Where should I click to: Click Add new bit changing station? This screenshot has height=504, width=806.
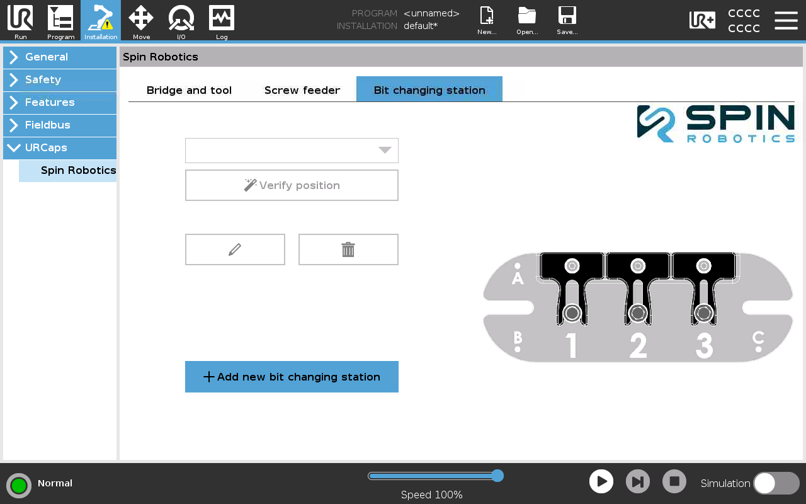[x=292, y=377]
